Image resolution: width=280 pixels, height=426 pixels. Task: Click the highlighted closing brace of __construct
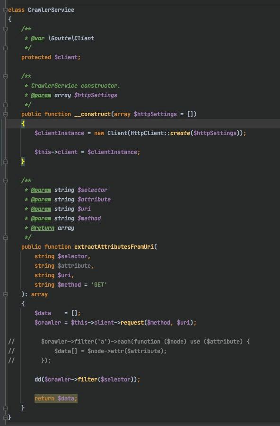pos(23,162)
